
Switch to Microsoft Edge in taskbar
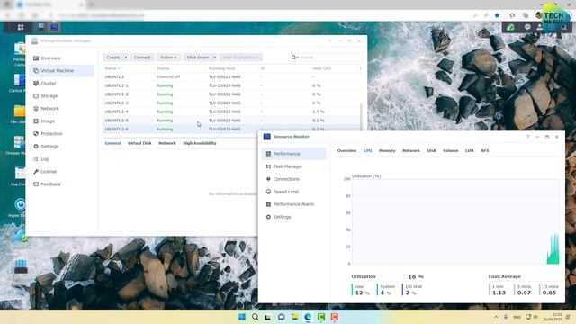pos(308,317)
